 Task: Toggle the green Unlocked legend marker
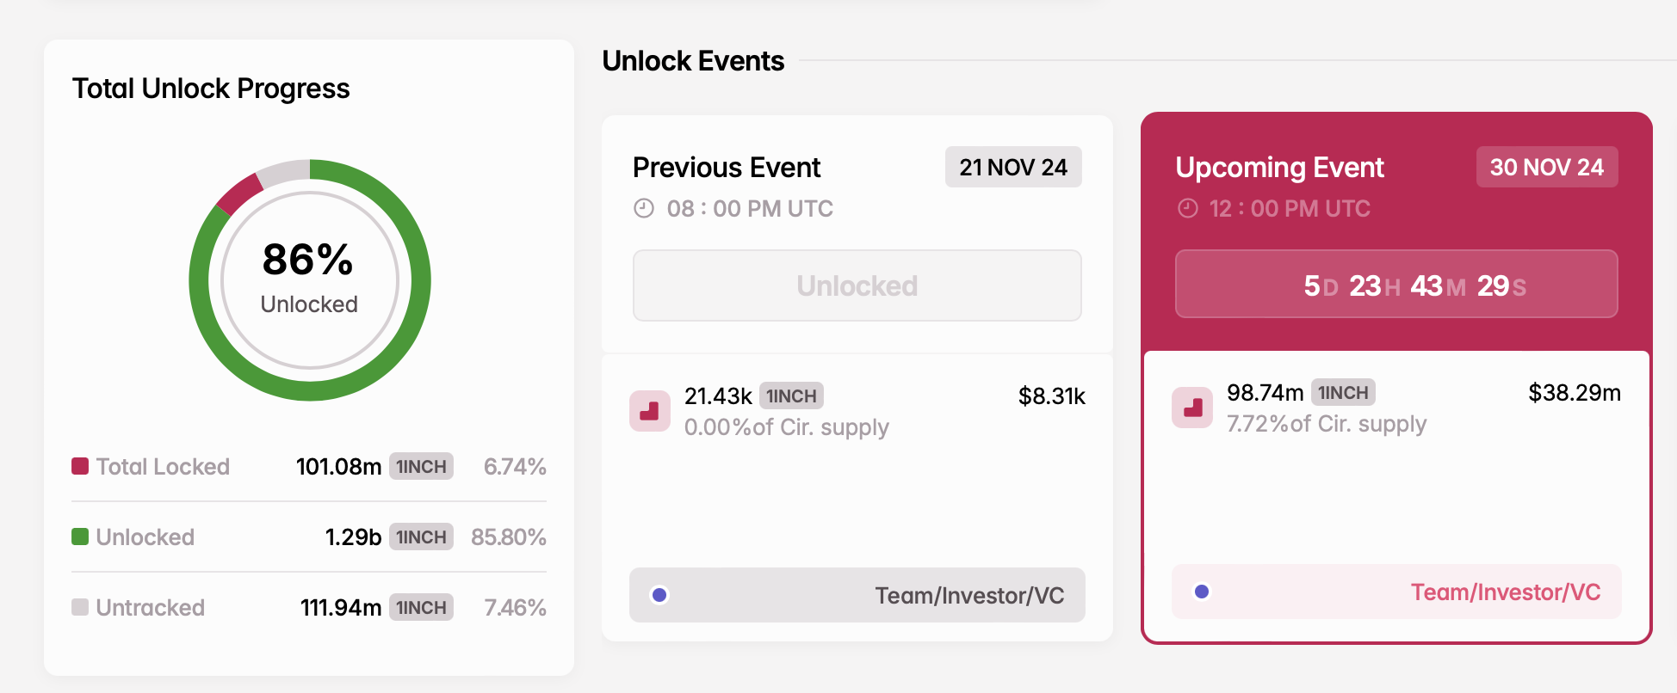pos(79,537)
